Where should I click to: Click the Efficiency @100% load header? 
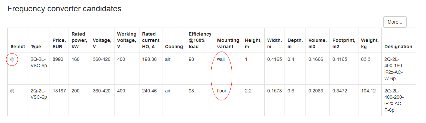click(200, 40)
